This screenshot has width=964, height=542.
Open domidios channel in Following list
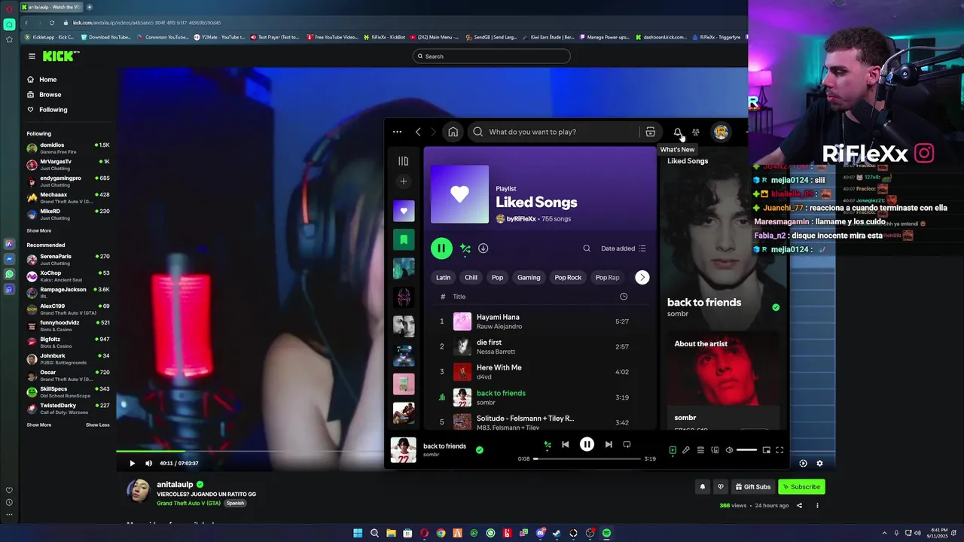(x=68, y=148)
